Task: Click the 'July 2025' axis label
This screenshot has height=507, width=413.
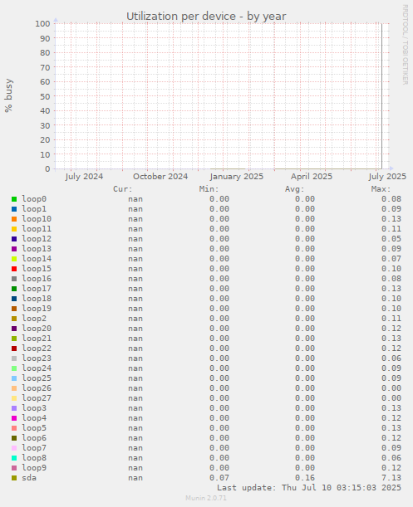Action: click(x=387, y=177)
